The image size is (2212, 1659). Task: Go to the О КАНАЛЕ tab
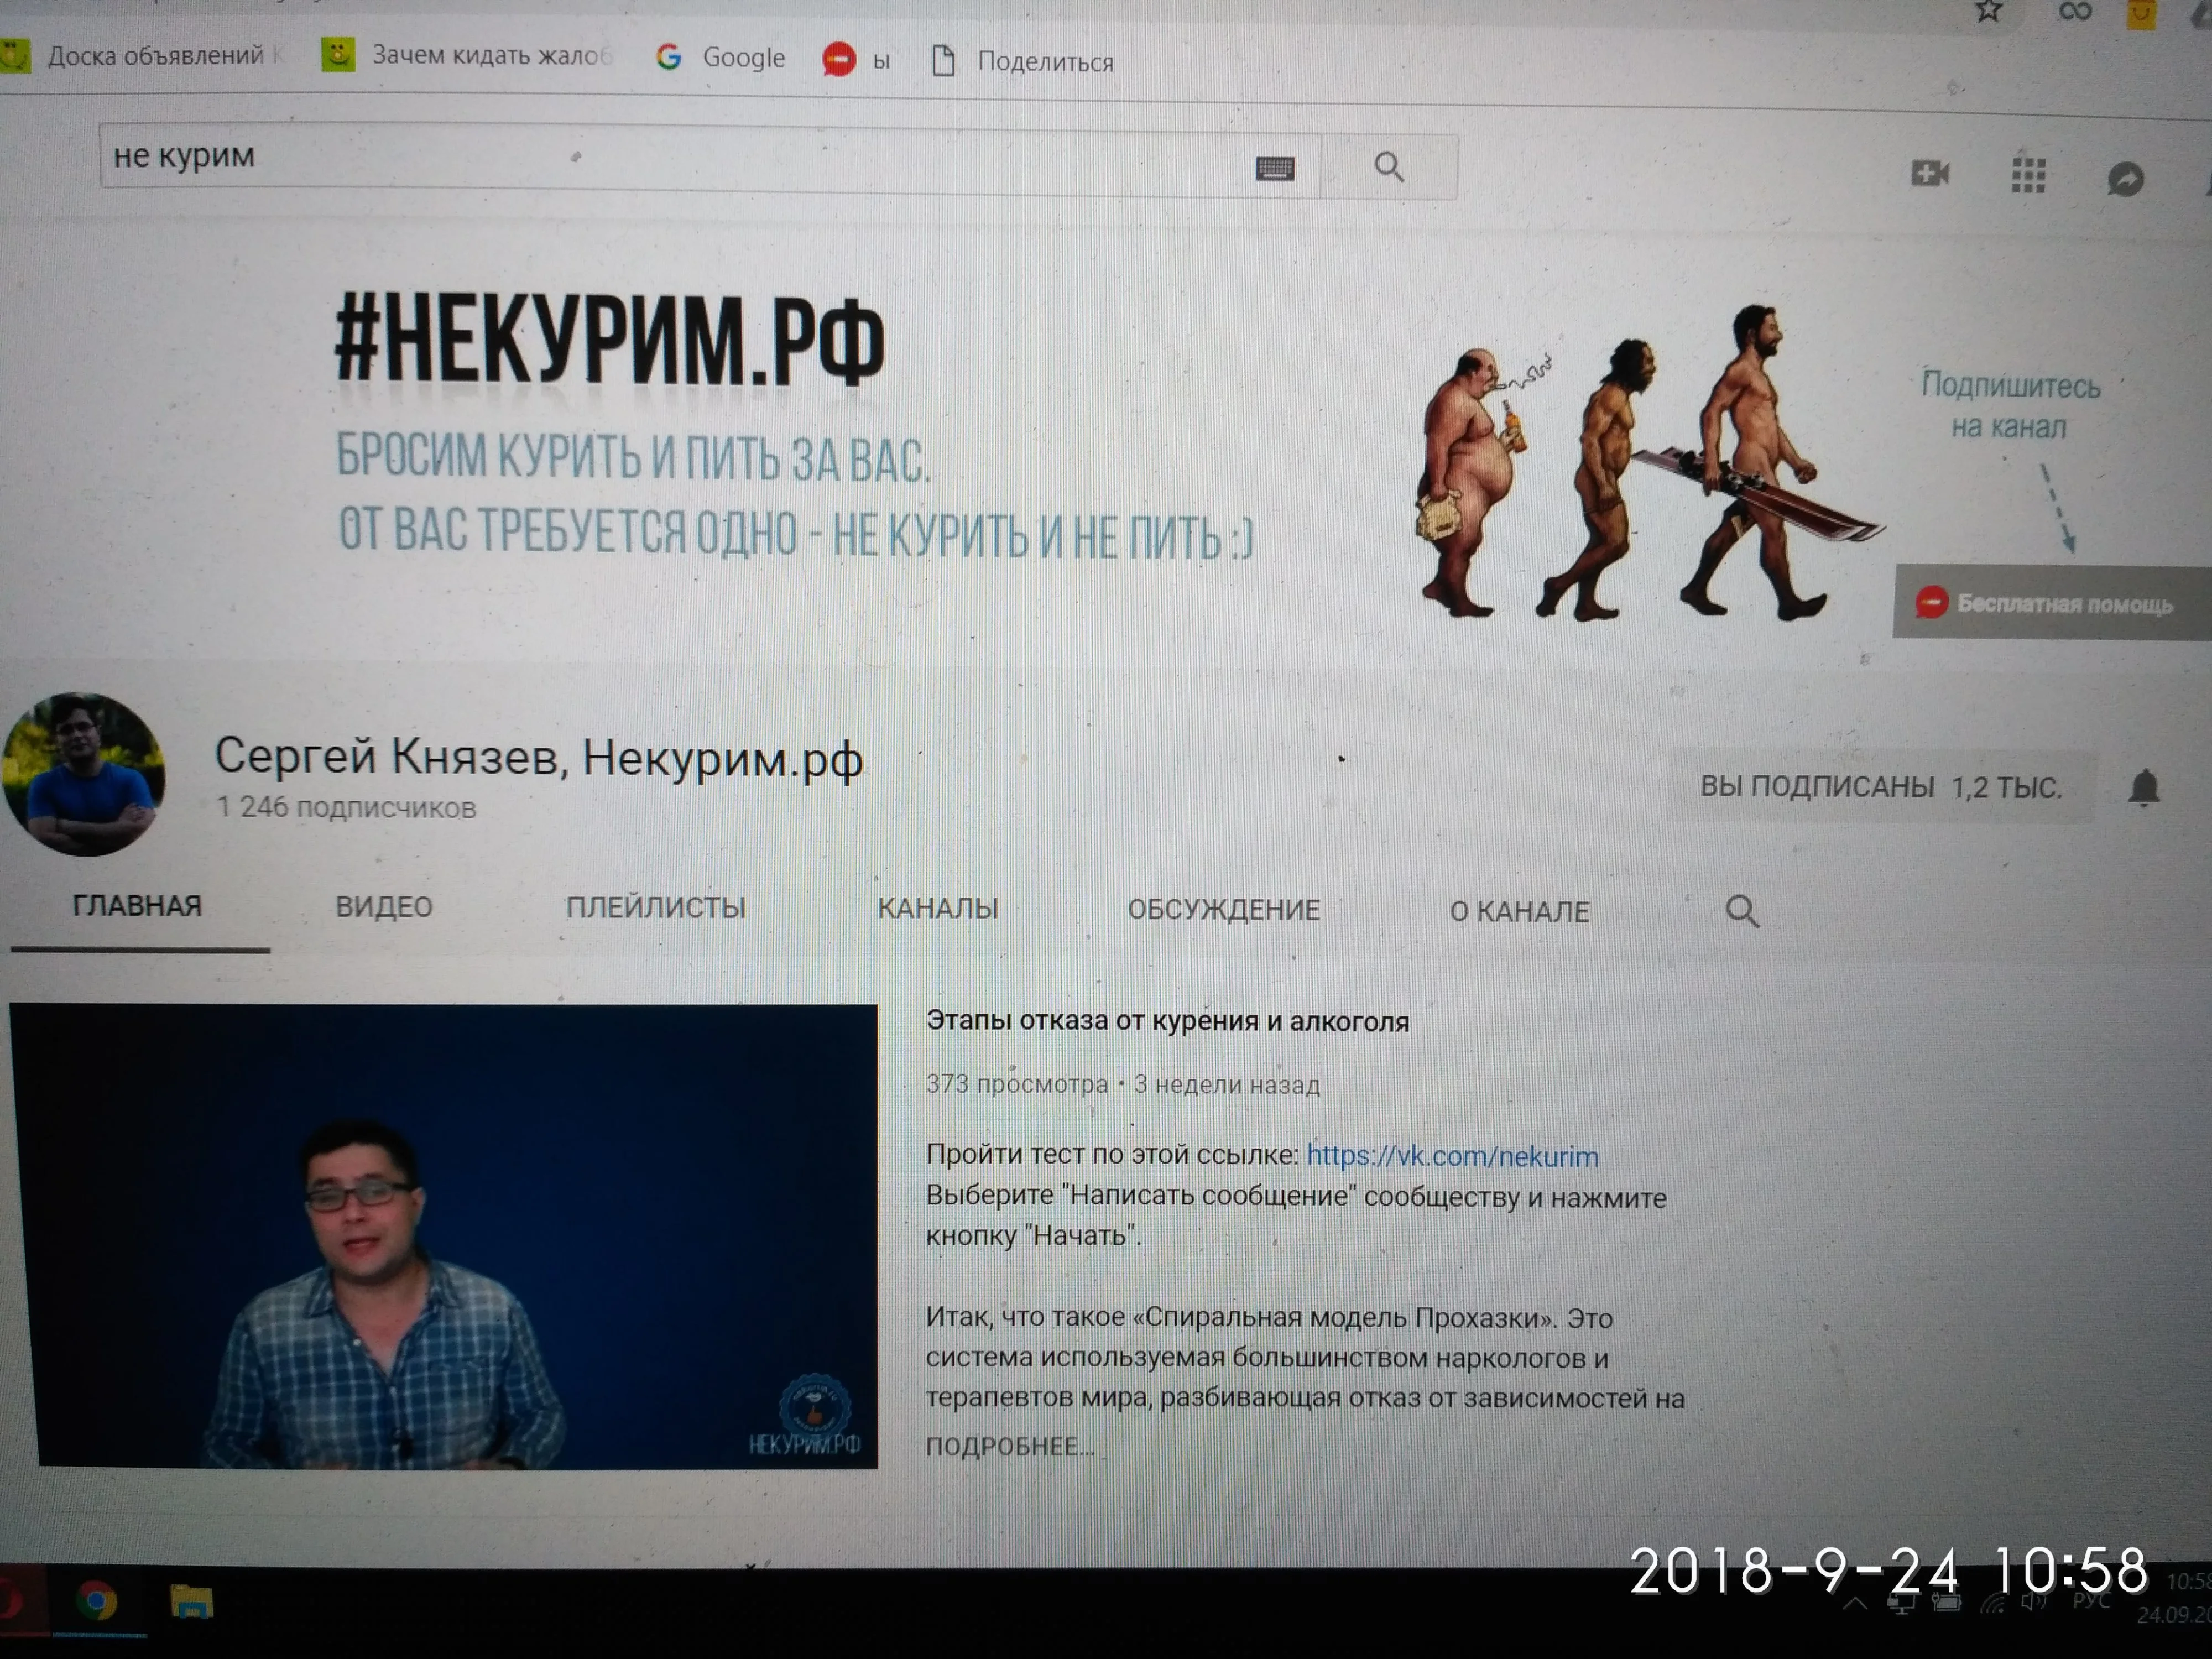1519,912
